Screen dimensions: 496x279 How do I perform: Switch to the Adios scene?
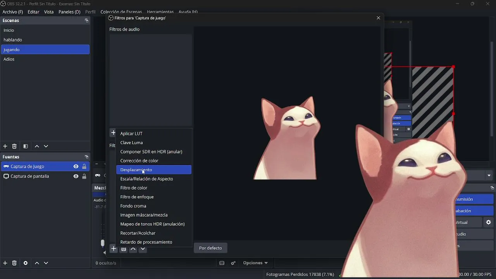[x=45, y=59]
